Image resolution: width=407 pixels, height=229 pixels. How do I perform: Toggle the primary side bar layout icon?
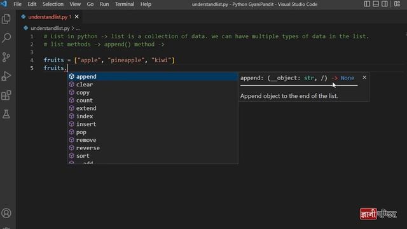[x=367, y=4]
